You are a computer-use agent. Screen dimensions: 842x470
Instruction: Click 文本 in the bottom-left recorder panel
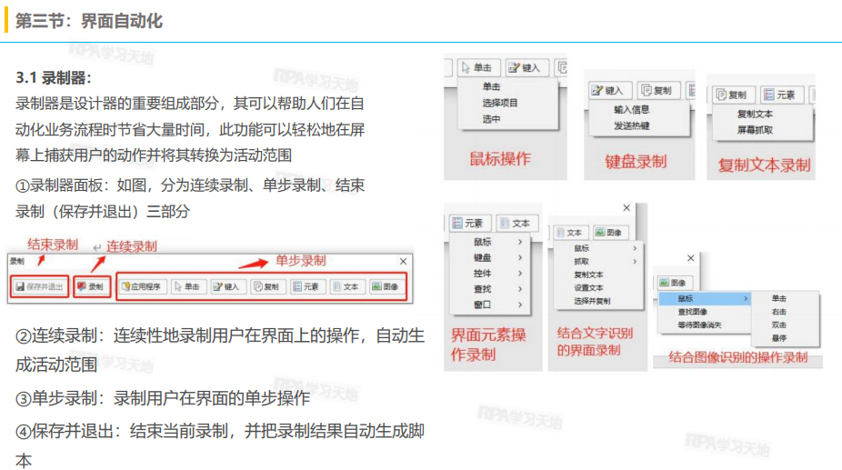point(346,286)
